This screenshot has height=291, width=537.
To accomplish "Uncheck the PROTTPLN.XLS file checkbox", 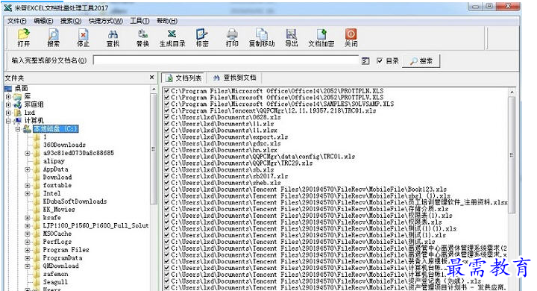I will click(167, 91).
